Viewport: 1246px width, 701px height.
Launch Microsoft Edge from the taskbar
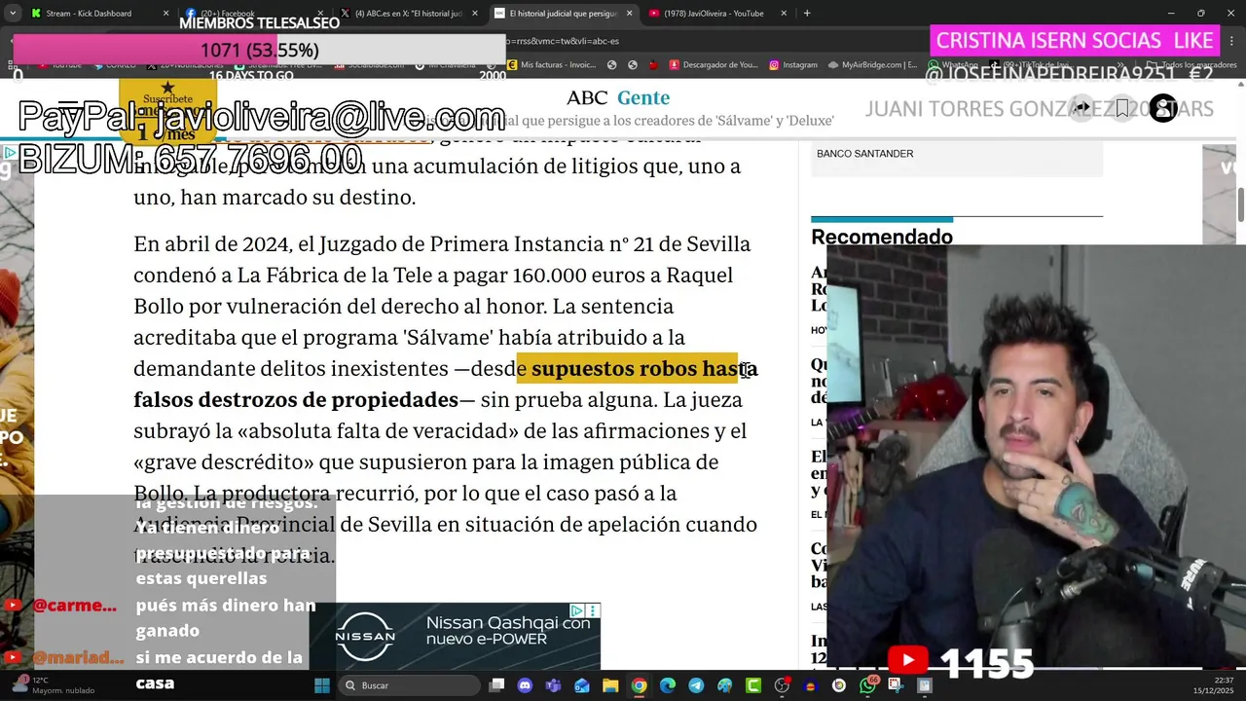click(x=668, y=685)
